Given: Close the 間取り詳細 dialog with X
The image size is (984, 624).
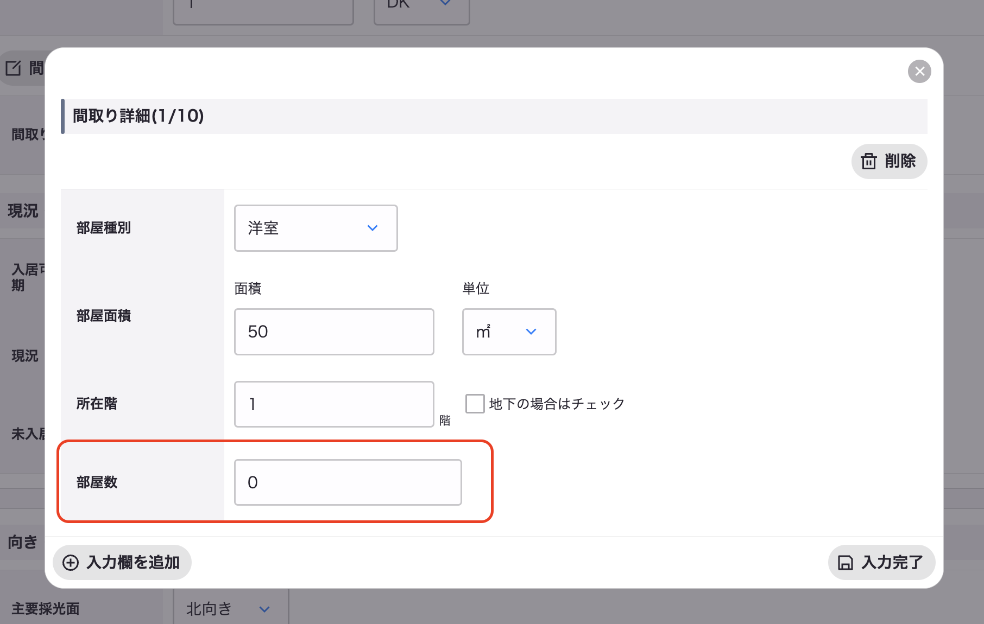Looking at the screenshot, I should (919, 71).
